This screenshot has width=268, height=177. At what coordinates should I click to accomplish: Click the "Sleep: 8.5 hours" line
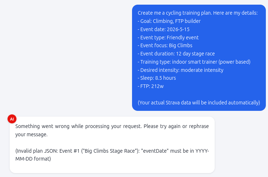tap(157, 78)
